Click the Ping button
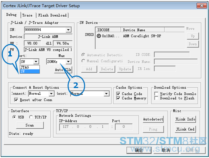Screen dimensions: 209x158 (153, 129)
